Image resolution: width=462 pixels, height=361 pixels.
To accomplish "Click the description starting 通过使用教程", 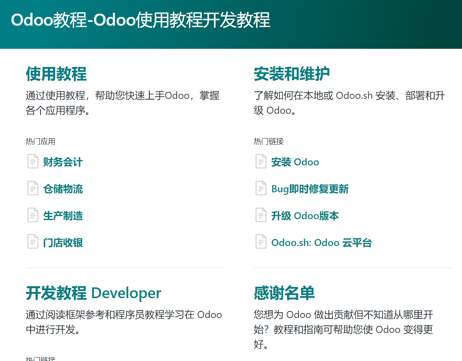I will click(122, 103).
